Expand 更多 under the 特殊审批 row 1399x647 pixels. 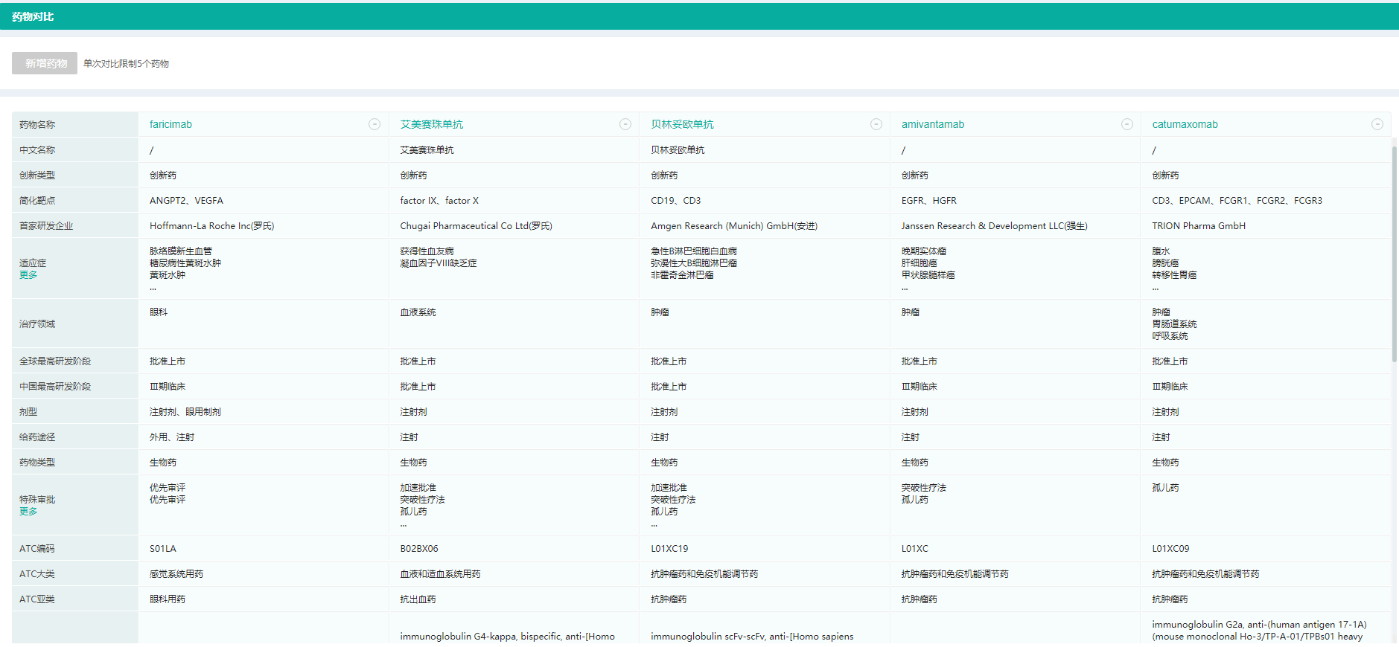(x=28, y=512)
